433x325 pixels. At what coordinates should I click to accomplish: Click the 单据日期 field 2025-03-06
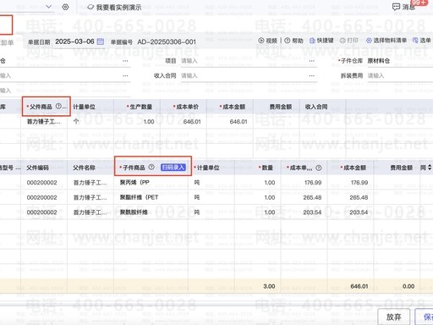[74, 41]
